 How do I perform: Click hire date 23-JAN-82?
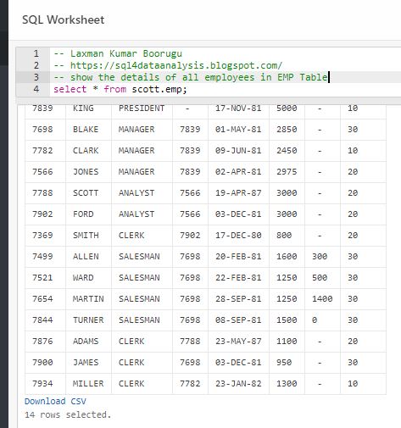pos(238,384)
